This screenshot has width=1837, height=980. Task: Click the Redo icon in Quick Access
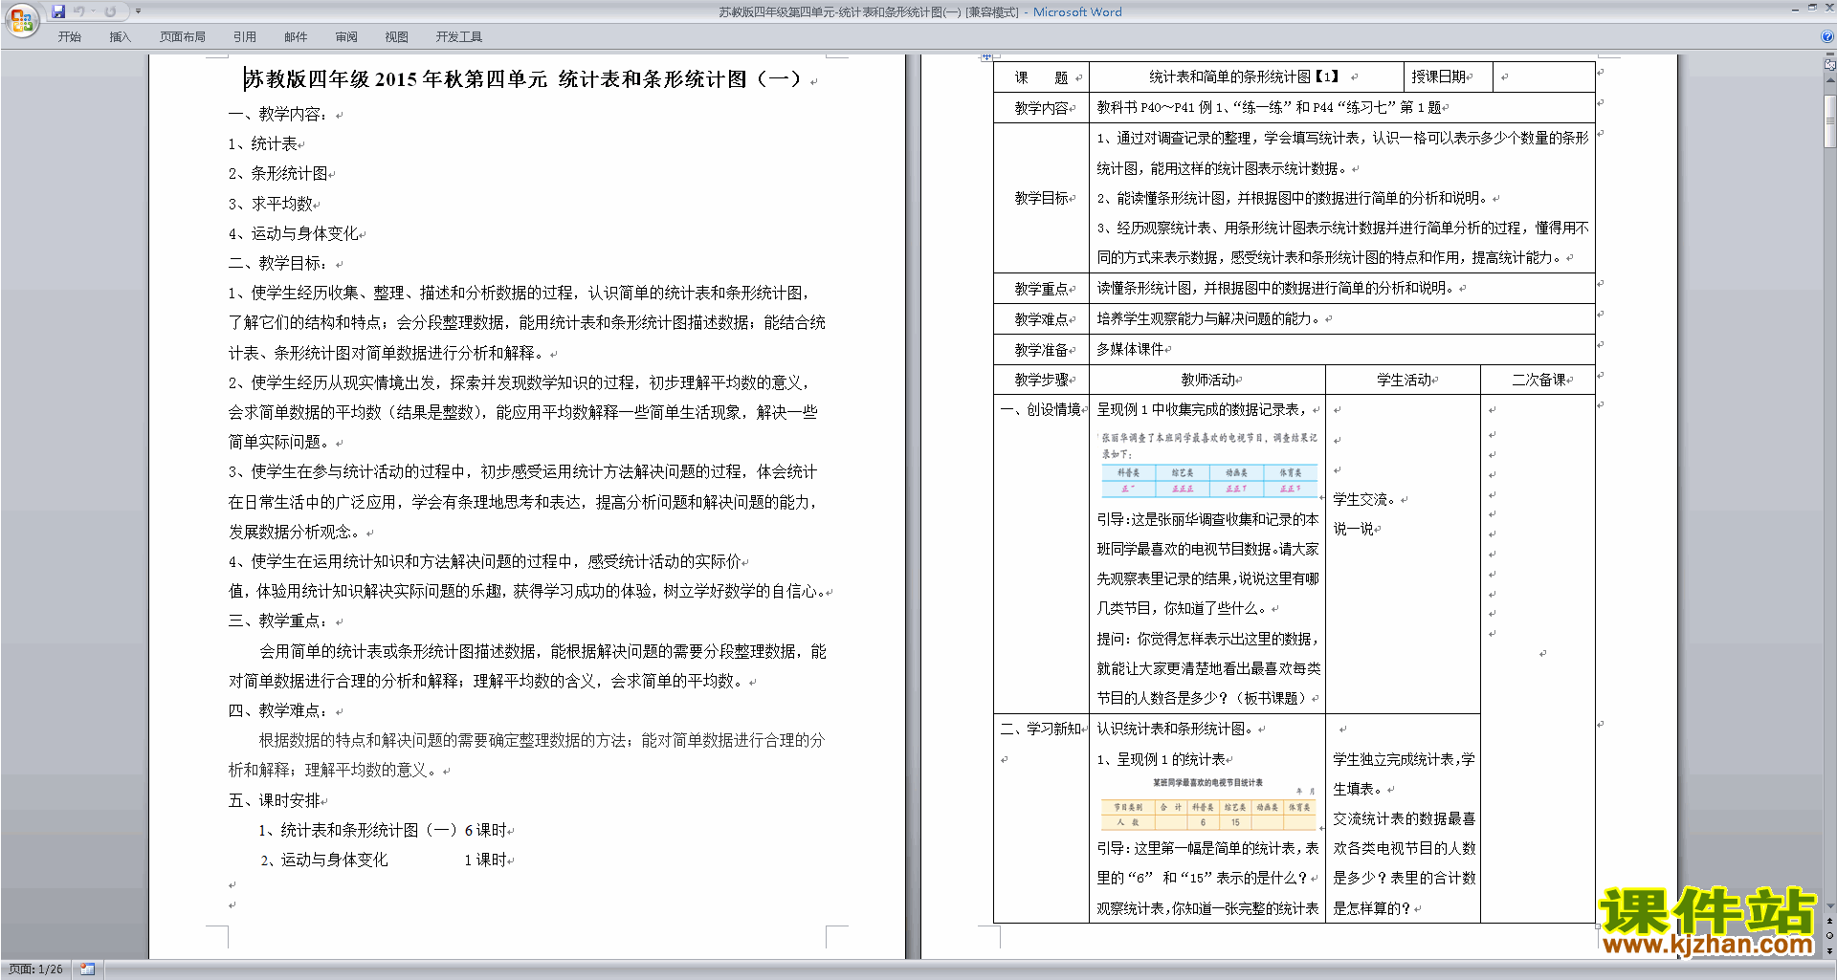tap(110, 11)
